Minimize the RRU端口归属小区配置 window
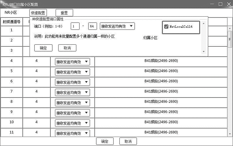Viewport: 233px width, 146px height. [x=212, y=4]
